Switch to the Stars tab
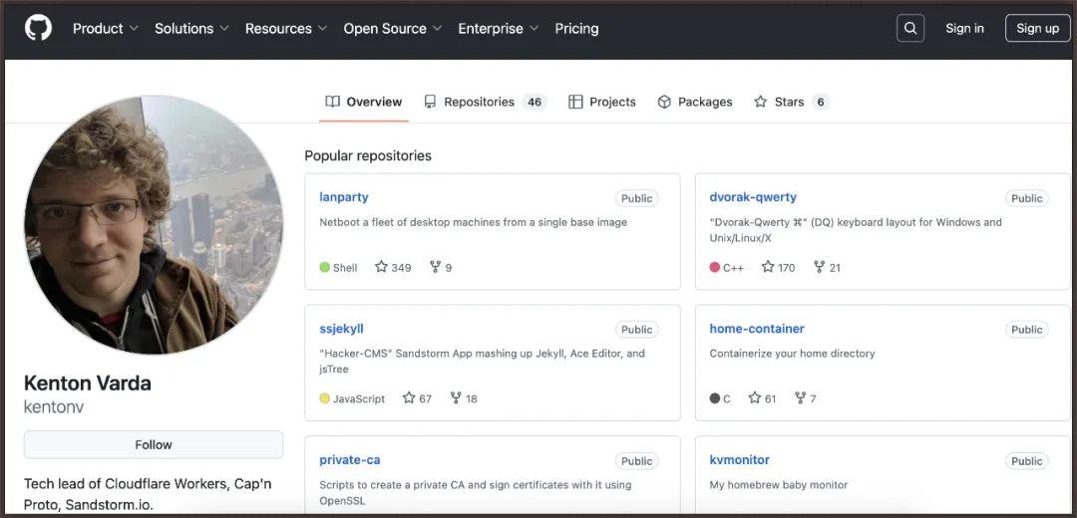 pos(790,102)
